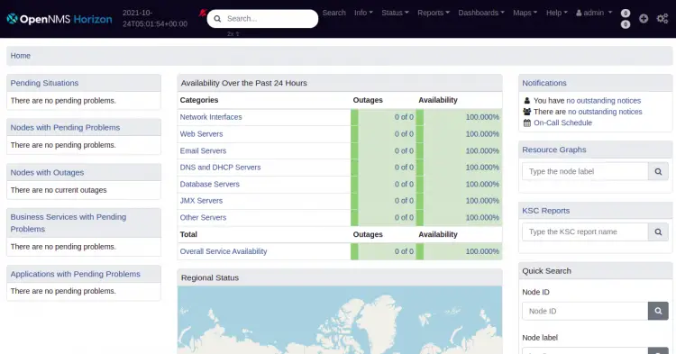676x354 pixels.
Task: Open Other Servers category
Action: 203,217
